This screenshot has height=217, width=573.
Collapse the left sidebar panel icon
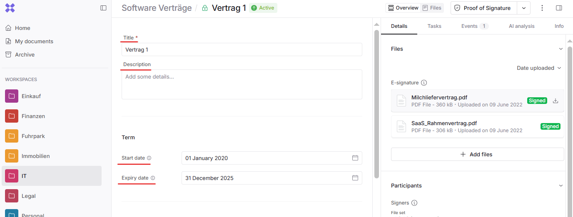tap(103, 8)
